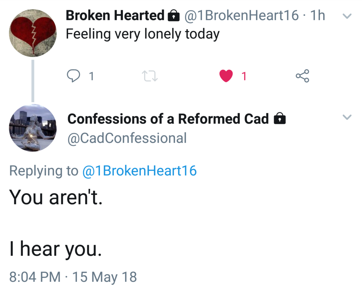Open the Broken Hearted display name
Screen dimensions: 362x292
pyautogui.click(x=115, y=15)
